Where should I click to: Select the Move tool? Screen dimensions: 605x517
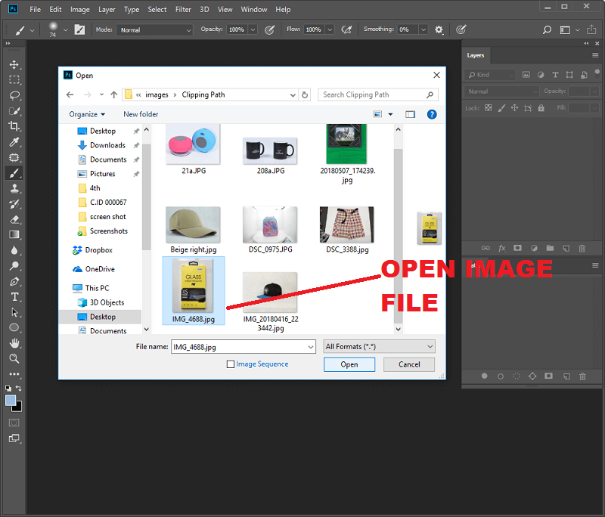[14, 64]
